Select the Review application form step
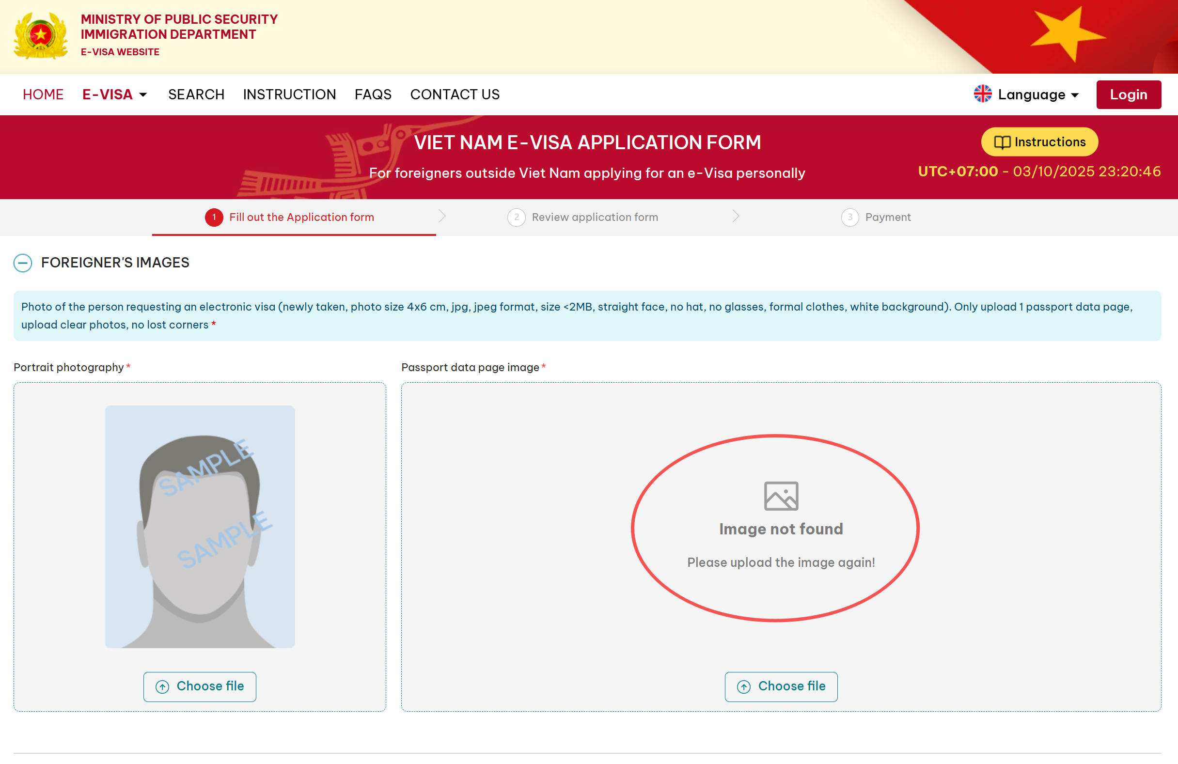This screenshot has width=1178, height=764. [595, 217]
